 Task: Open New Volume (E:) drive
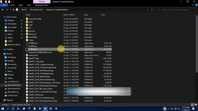point(14,88)
